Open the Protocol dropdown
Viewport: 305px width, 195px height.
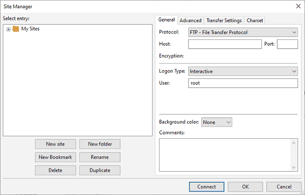pos(243,32)
